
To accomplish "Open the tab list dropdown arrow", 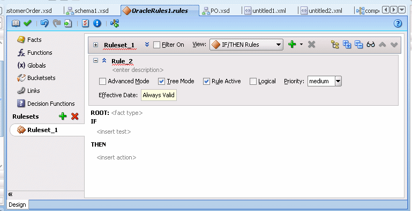I will [402, 10].
